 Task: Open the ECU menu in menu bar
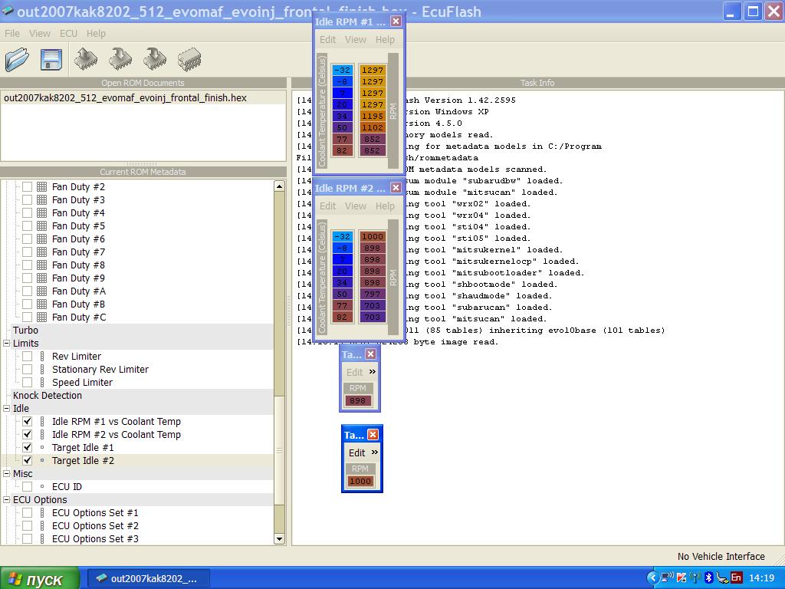[x=68, y=34]
